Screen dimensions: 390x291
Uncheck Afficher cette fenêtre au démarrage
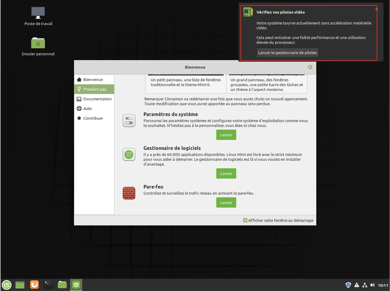tap(245, 220)
